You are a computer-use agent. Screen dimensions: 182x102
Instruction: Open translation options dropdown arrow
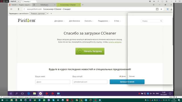coord(47,14)
